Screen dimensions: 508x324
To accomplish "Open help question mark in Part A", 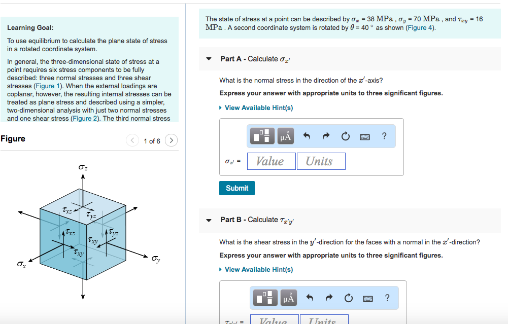I will 384,136.
